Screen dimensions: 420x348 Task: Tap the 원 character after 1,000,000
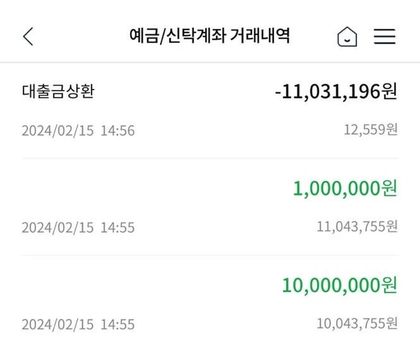pyautogui.click(x=389, y=188)
